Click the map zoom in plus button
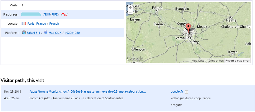The image size is (255, 112). pyautogui.click(x=130, y=7)
